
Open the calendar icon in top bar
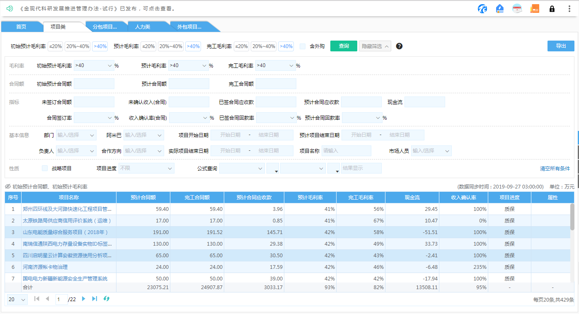[517, 9]
